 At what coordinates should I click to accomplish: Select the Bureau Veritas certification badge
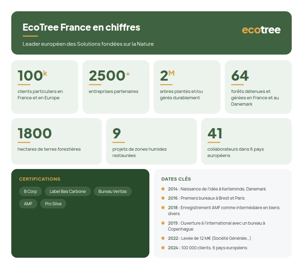[112, 192]
